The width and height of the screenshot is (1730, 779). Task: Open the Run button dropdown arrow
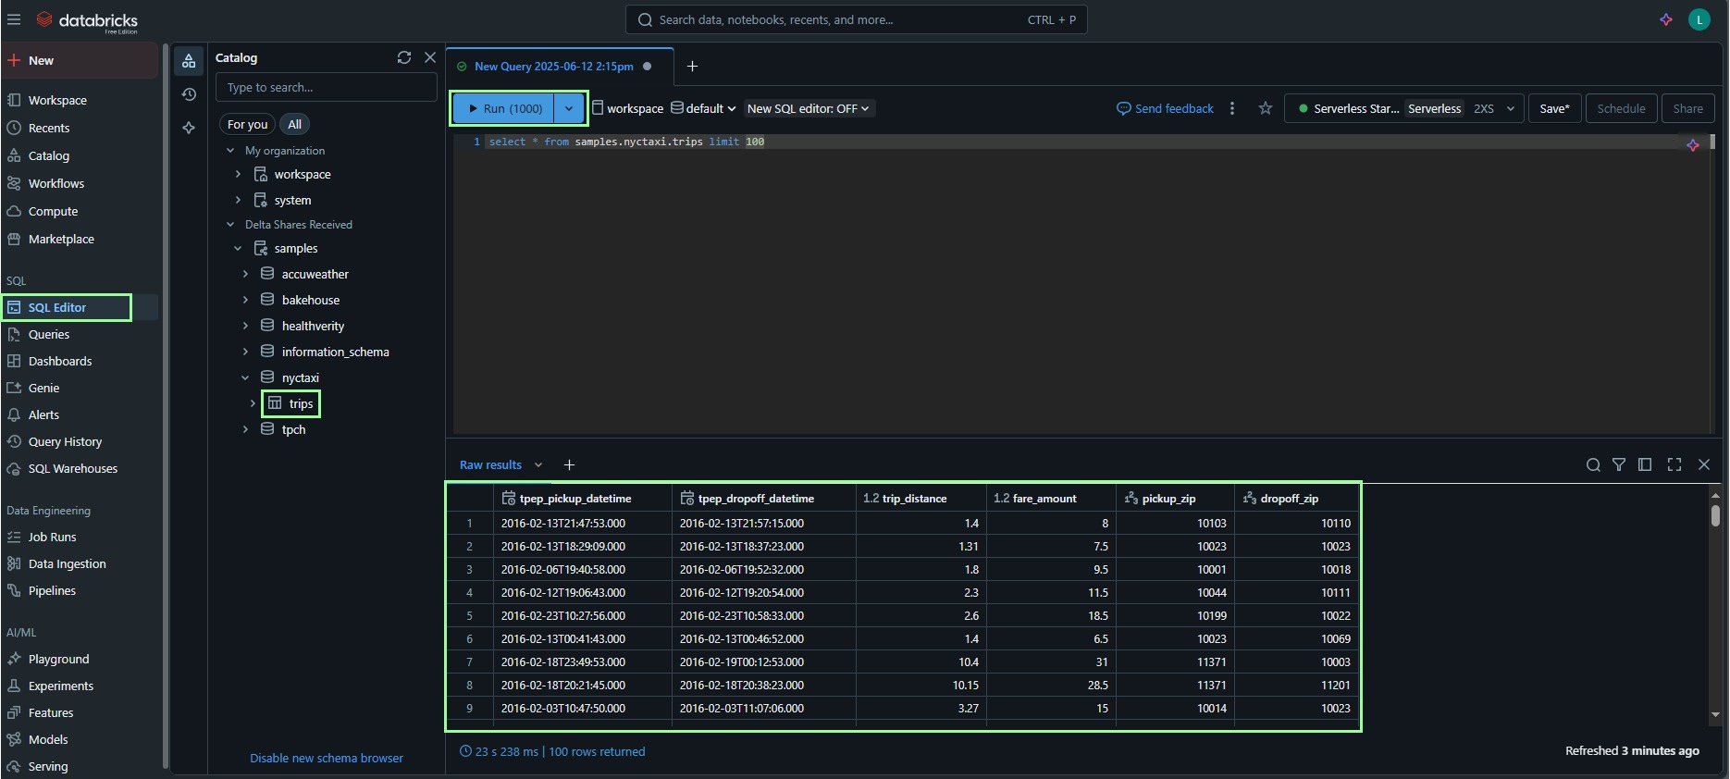point(569,108)
